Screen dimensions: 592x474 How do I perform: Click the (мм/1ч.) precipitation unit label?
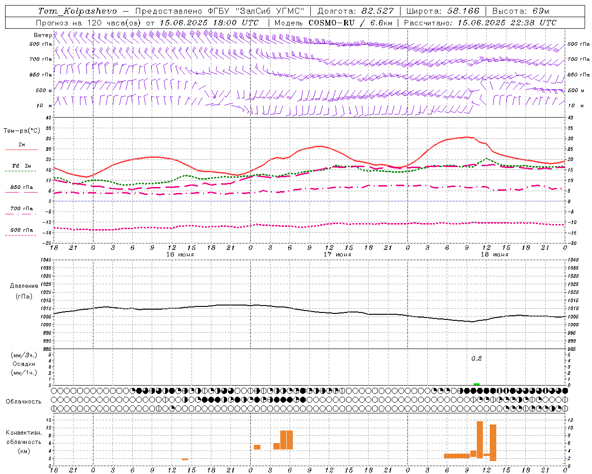coord(24,373)
